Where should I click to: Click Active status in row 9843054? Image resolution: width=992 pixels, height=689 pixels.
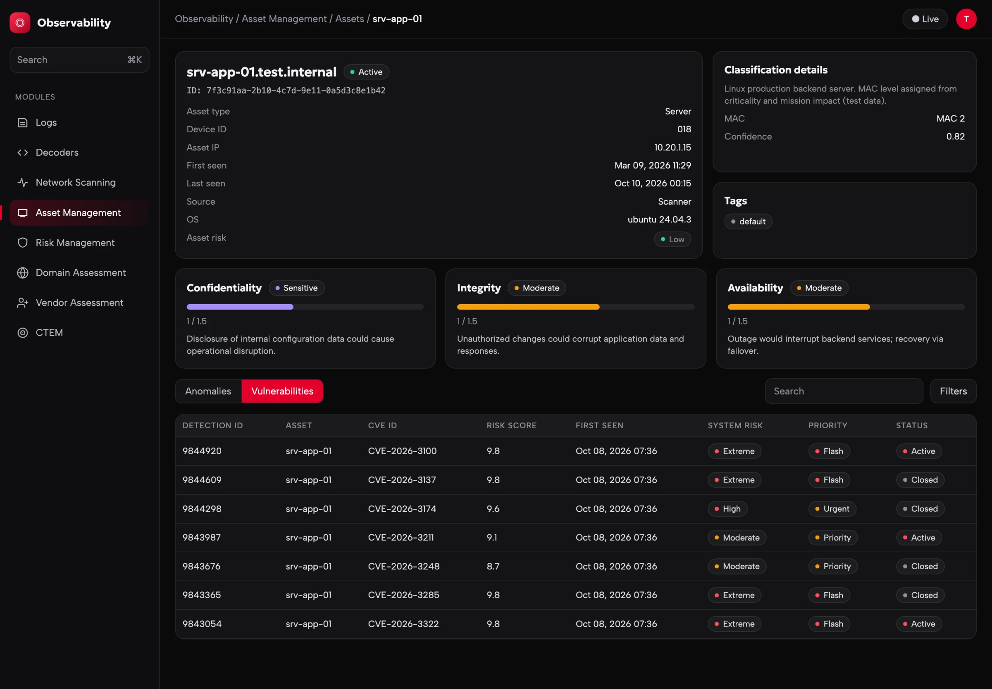pyautogui.click(x=918, y=624)
